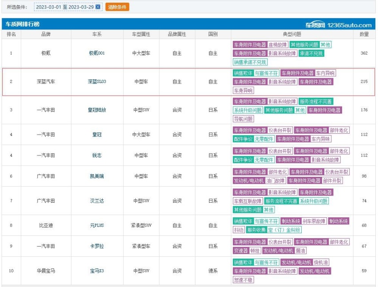The image size is (378, 287).
Task: Click the 座椅故障 tag in 极氪001 row
Action: [x=278, y=45]
